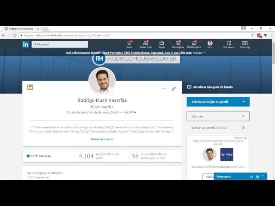Click the bookmark star in the address bar
275x206 pixels.
(252, 35)
